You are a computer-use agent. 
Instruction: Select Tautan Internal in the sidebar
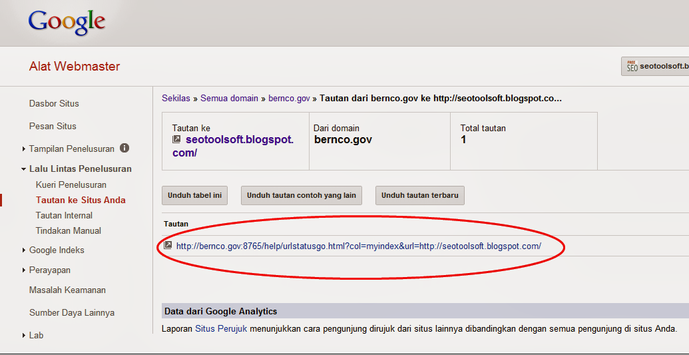point(64,216)
